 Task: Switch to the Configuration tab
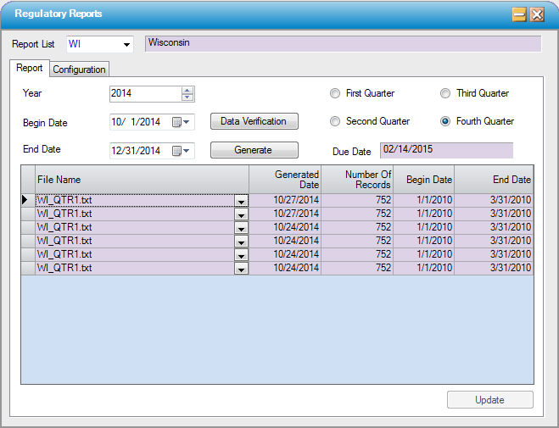[x=80, y=69]
